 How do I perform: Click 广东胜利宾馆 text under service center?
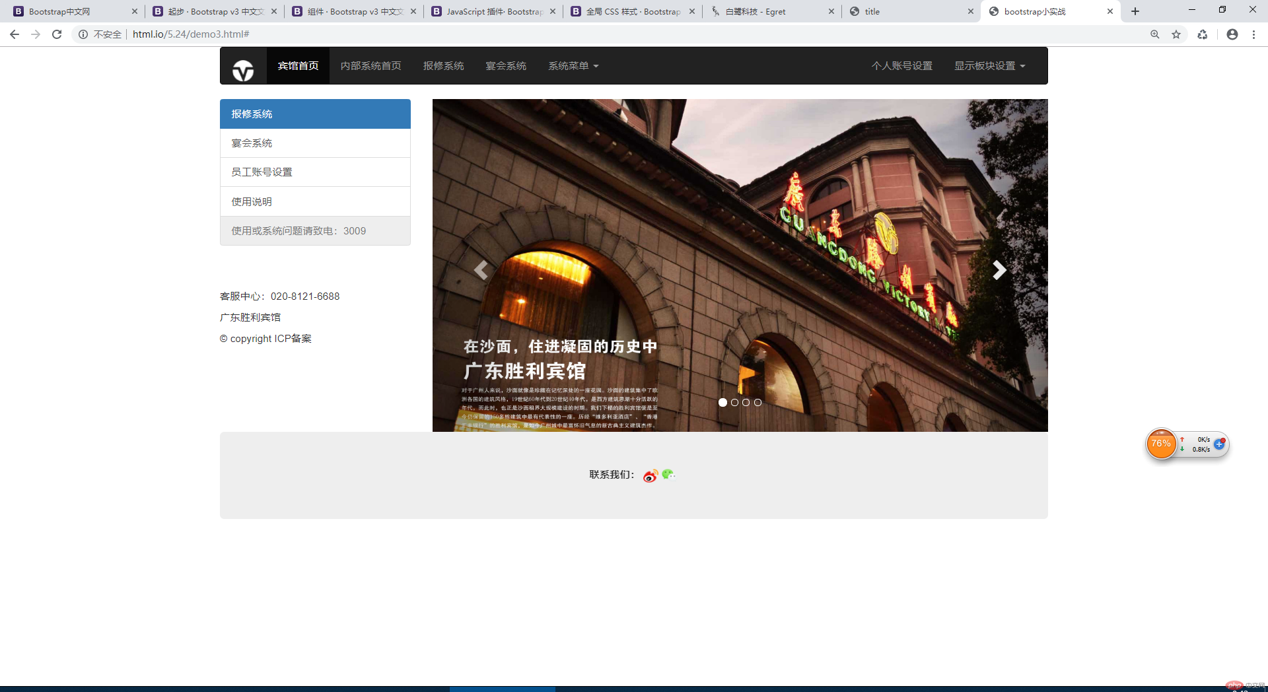click(250, 318)
